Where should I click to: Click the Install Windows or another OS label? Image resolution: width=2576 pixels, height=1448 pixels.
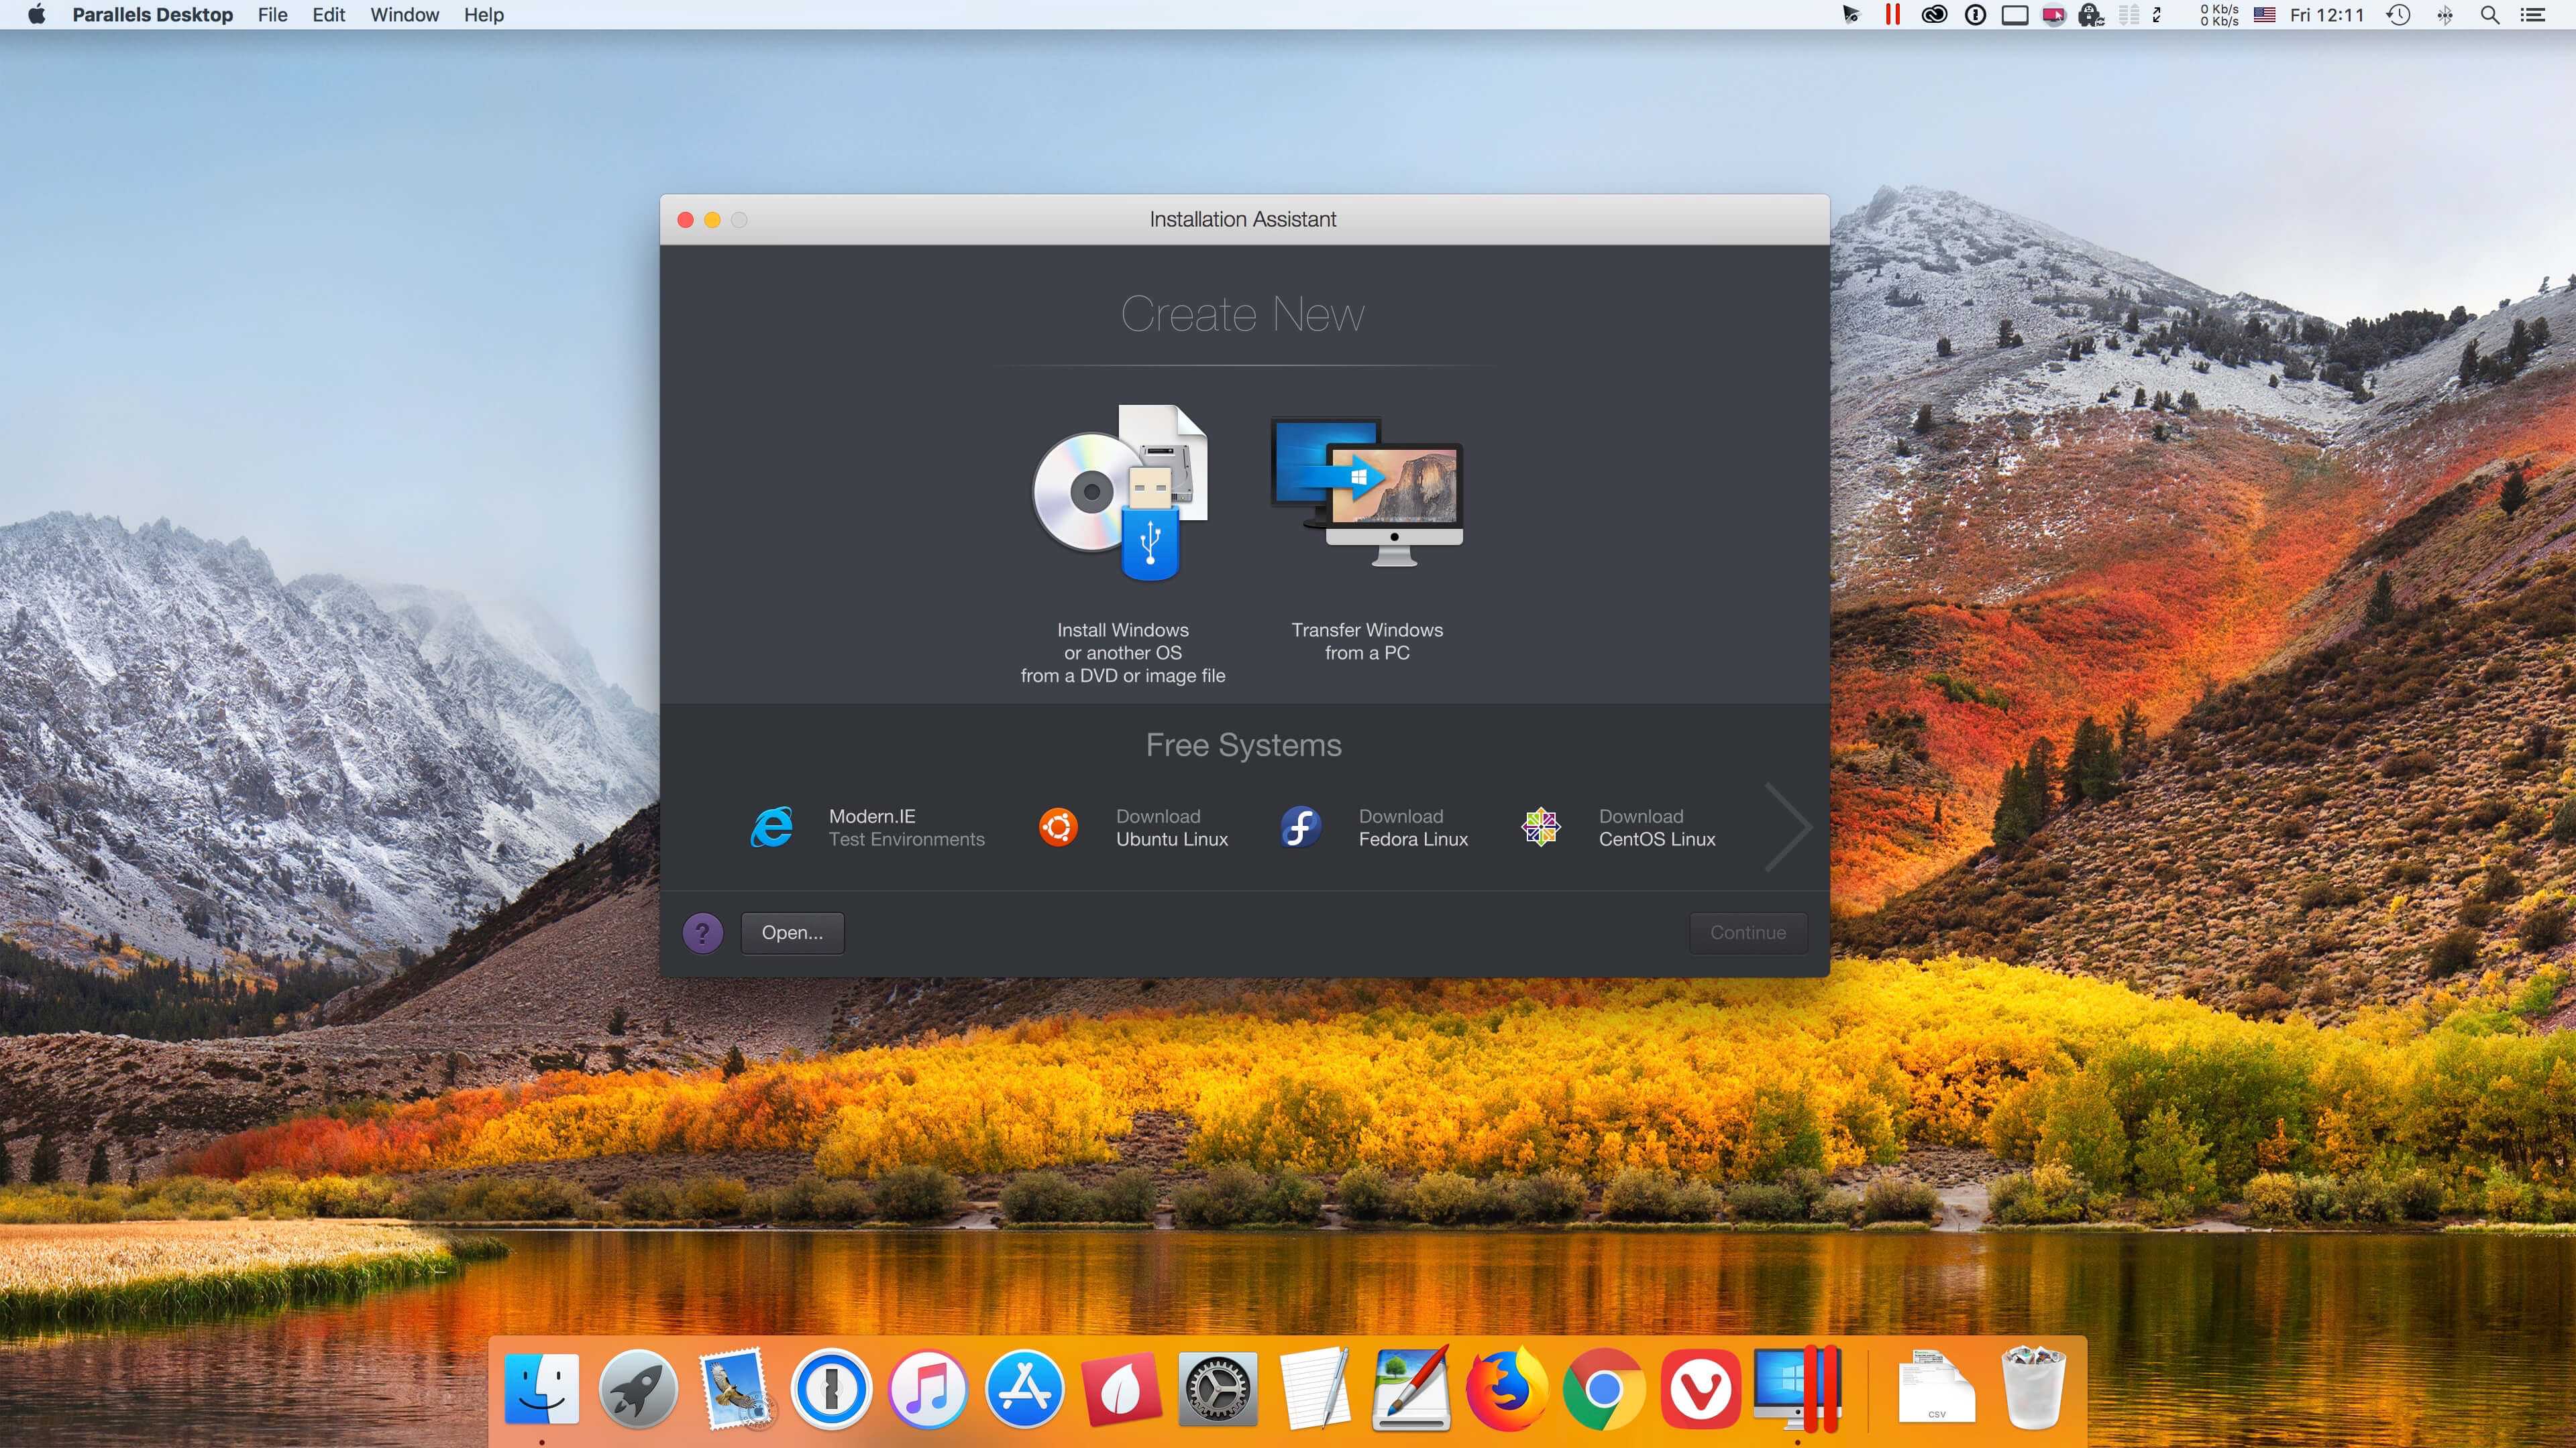coord(1123,652)
